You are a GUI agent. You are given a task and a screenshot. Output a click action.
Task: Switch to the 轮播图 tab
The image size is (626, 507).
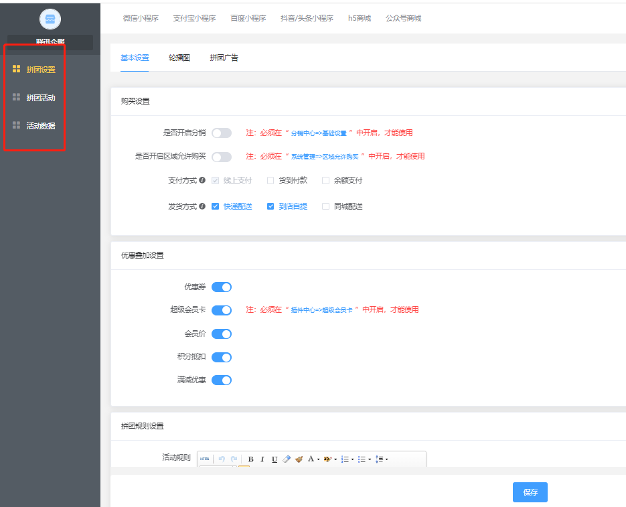(179, 58)
